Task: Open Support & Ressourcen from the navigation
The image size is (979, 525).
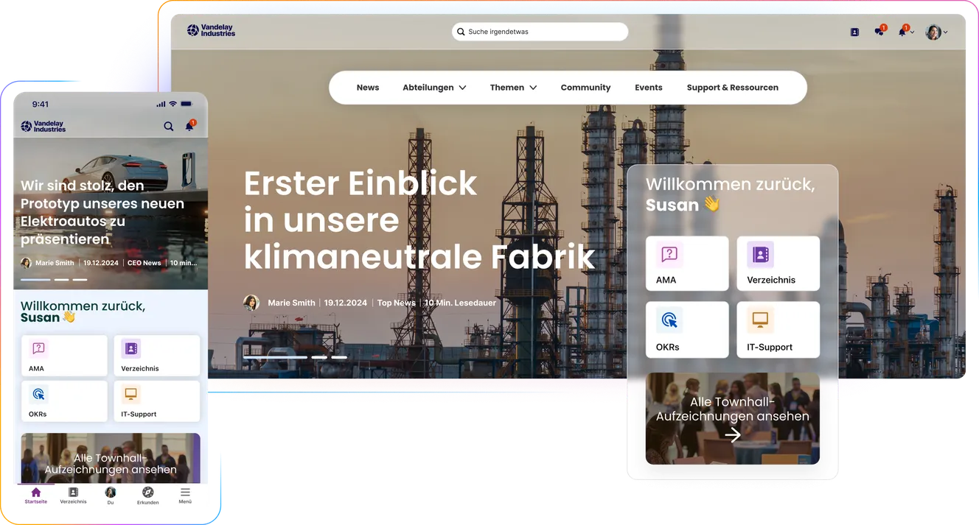Action: pyautogui.click(x=733, y=87)
